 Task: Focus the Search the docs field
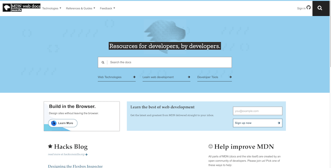pyautogui.click(x=165, y=62)
